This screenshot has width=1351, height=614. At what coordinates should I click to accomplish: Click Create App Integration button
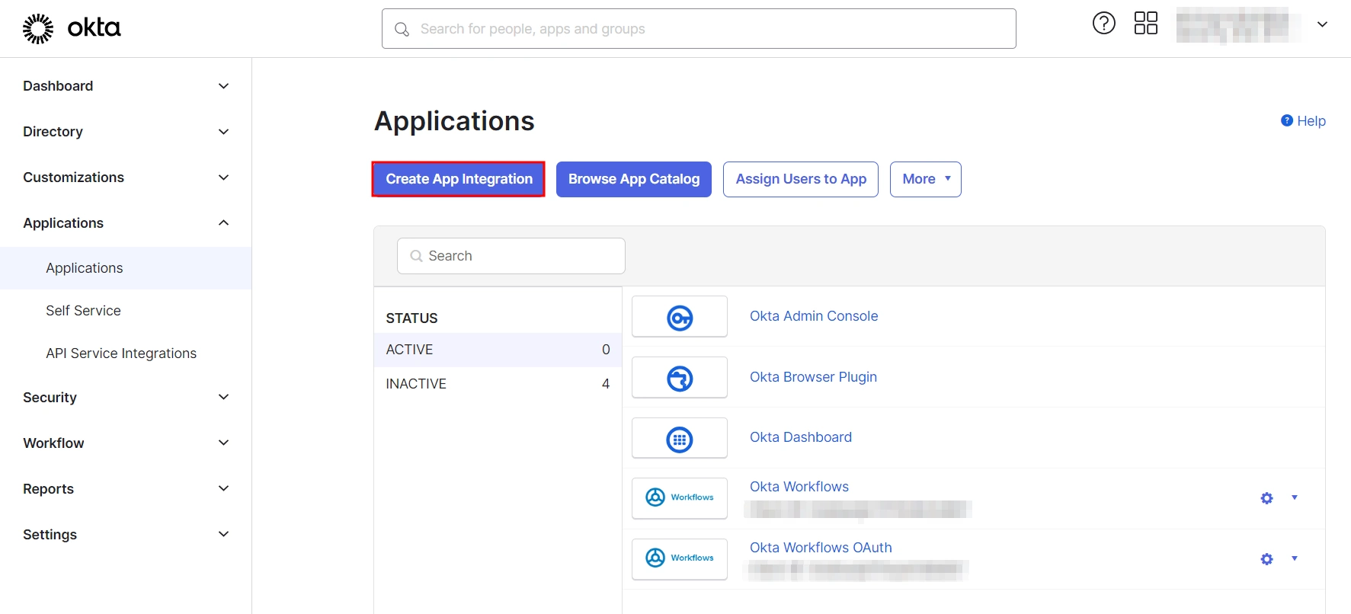click(x=459, y=179)
